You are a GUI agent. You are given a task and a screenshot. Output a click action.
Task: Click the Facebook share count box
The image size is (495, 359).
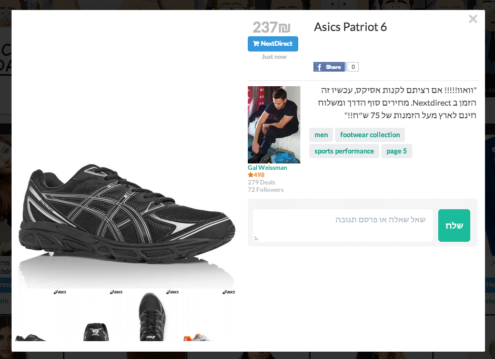point(353,67)
